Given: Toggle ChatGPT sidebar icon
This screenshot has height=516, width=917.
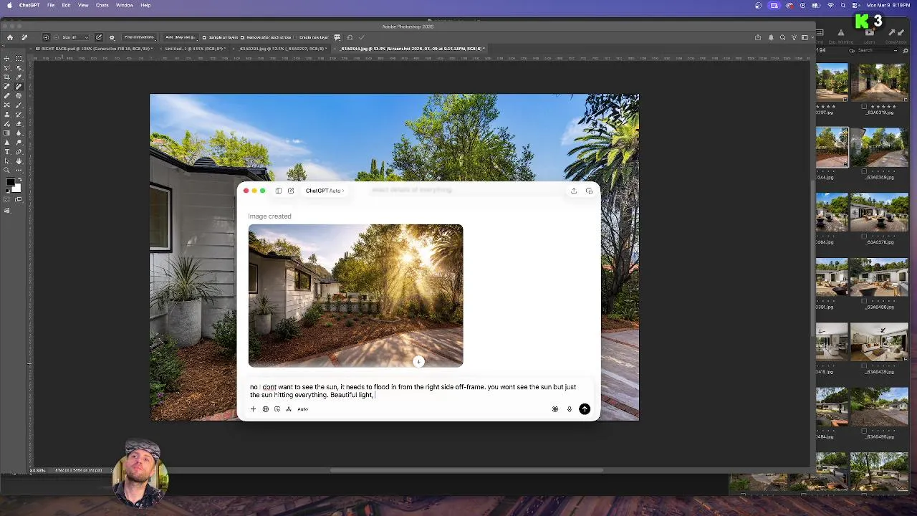Looking at the screenshot, I should click(x=279, y=191).
